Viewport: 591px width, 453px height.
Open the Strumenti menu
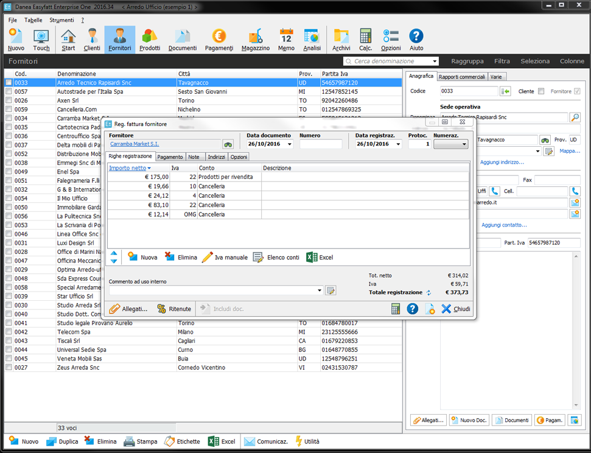61,20
